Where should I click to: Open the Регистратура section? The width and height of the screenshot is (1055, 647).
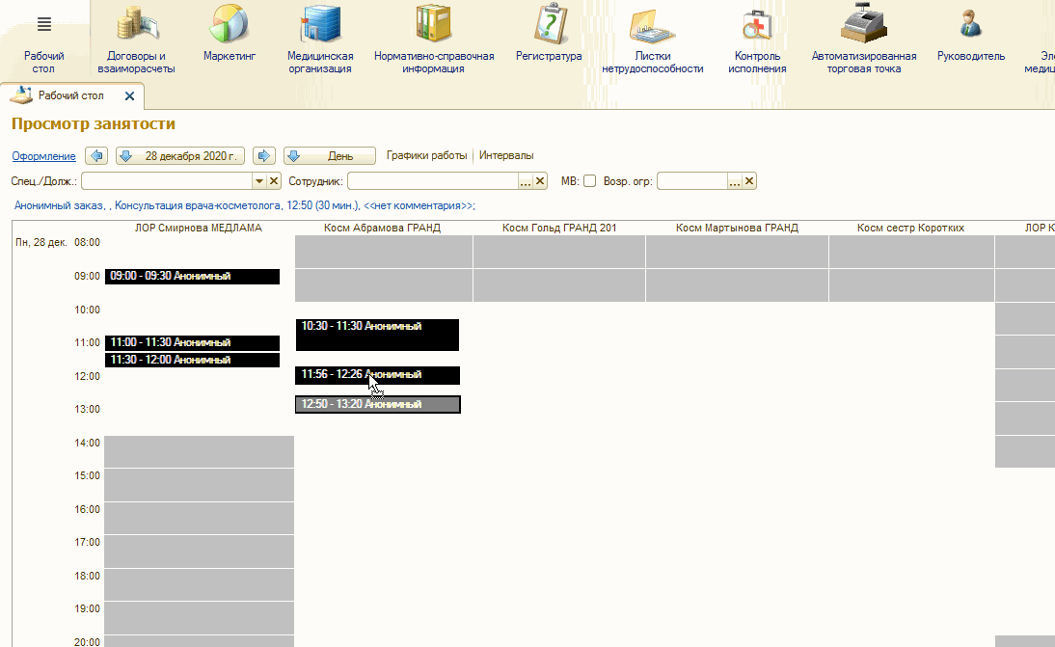click(x=549, y=26)
